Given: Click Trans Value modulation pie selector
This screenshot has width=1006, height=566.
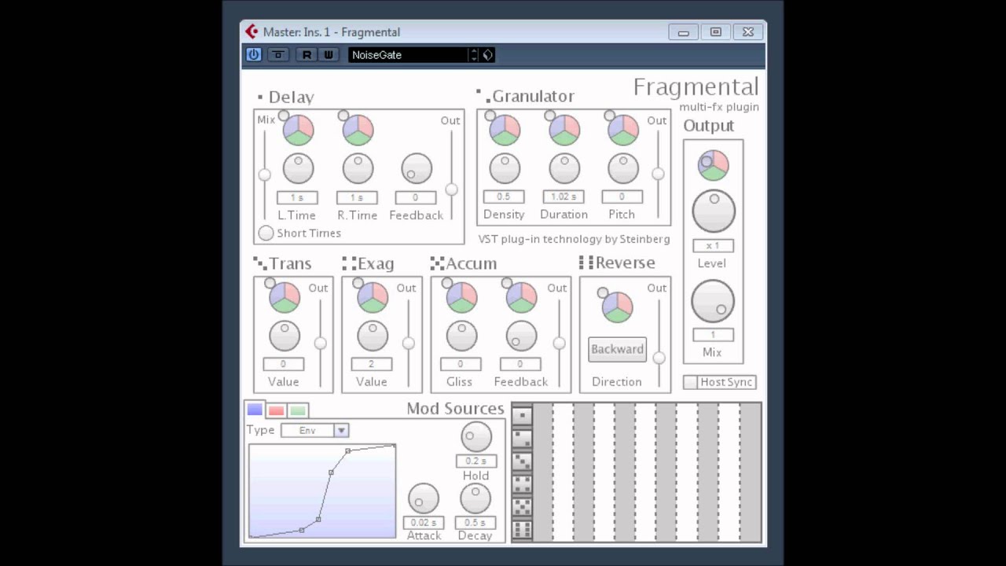Looking at the screenshot, I should (x=285, y=297).
